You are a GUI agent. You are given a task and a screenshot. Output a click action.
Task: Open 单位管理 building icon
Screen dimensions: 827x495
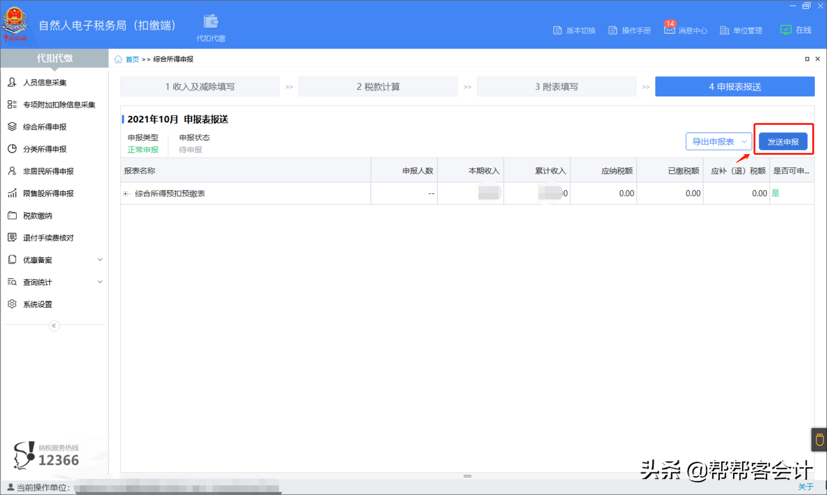(724, 30)
